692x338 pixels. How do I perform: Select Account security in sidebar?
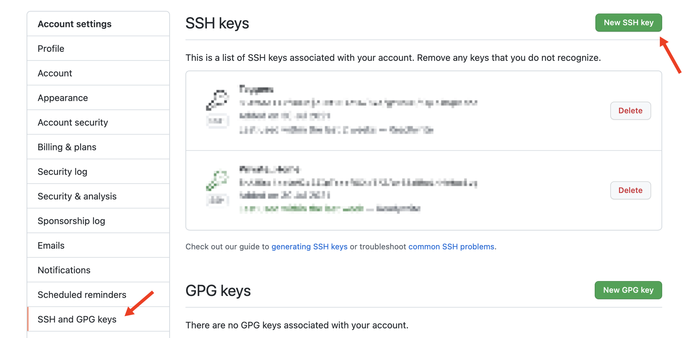[x=98, y=122]
